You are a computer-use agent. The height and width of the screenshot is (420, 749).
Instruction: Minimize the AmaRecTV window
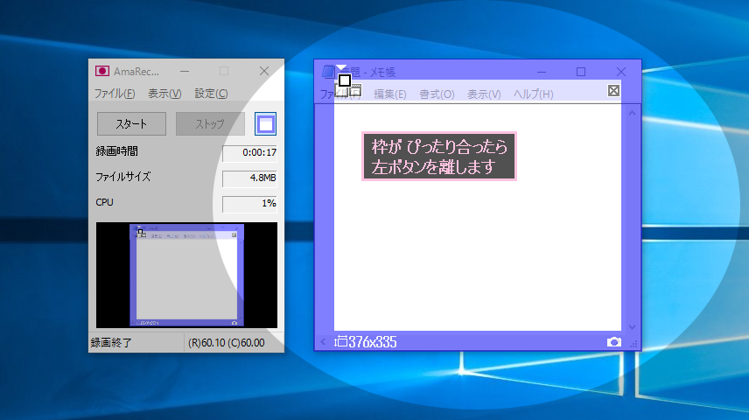click(x=185, y=71)
